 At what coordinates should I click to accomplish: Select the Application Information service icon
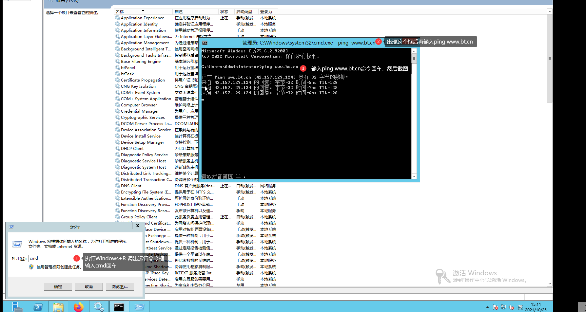[117, 30]
